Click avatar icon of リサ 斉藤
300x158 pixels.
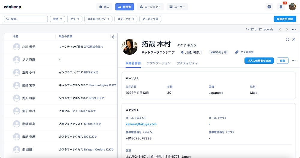point(16,60)
